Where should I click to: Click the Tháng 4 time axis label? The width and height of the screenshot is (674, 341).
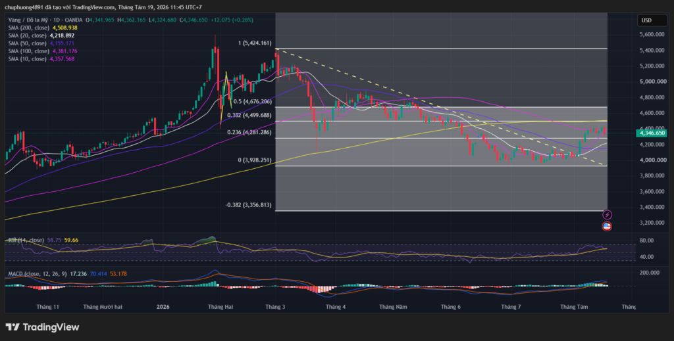335,307
